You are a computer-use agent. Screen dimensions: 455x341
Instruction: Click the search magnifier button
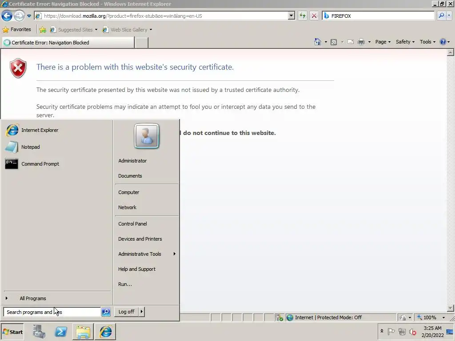pyautogui.click(x=441, y=16)
